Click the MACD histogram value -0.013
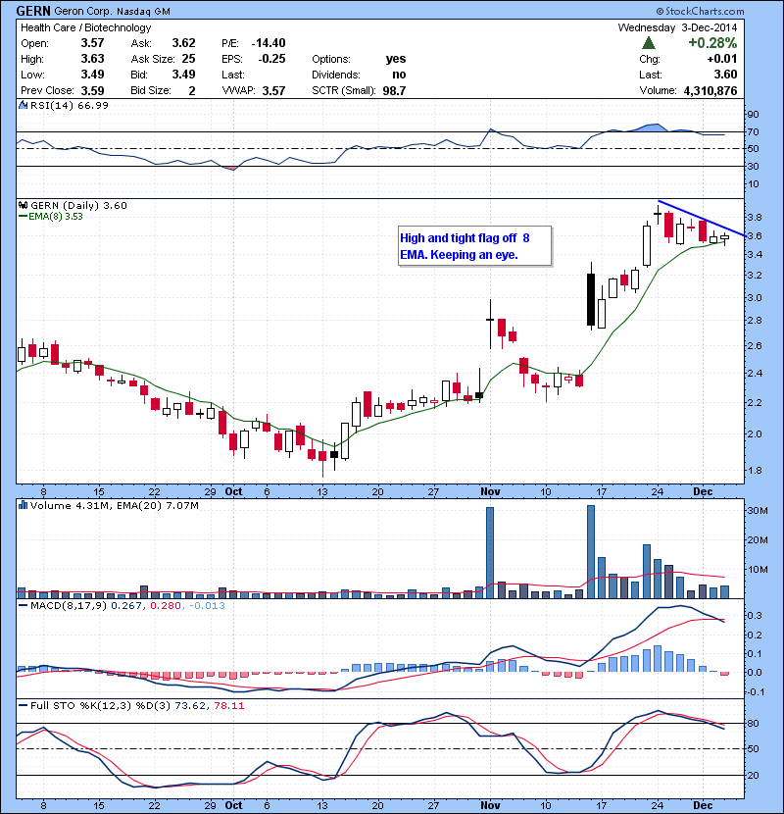Screen dimensions: 784x814 pos(207,605)
